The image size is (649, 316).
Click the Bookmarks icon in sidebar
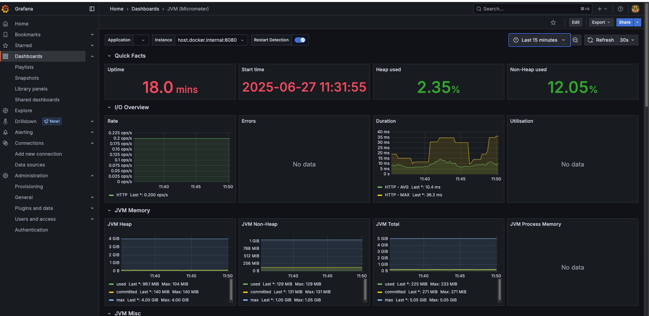point(5,35)
